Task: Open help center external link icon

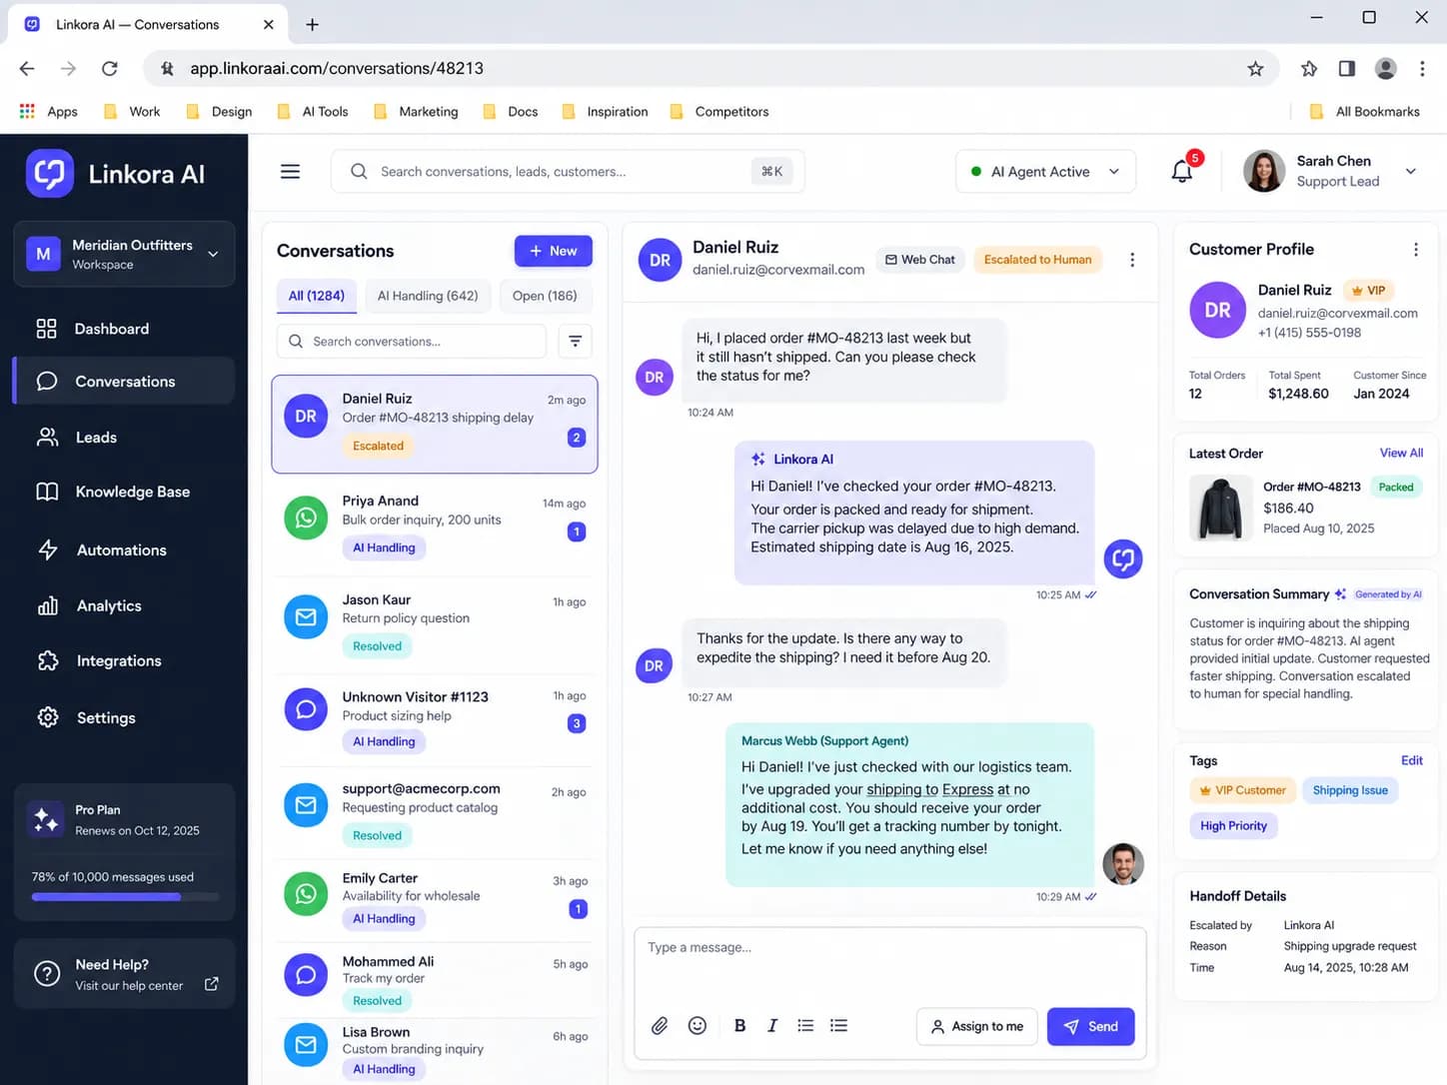Action: pyautogui.click(x=212, y=984)
